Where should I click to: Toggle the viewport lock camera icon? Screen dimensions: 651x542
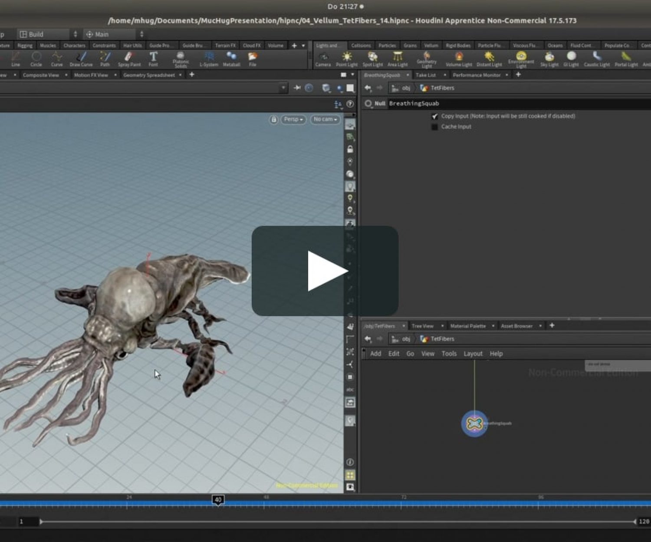coord(273,119)
